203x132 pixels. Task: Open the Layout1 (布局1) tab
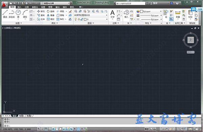click(x=22, y=116)
